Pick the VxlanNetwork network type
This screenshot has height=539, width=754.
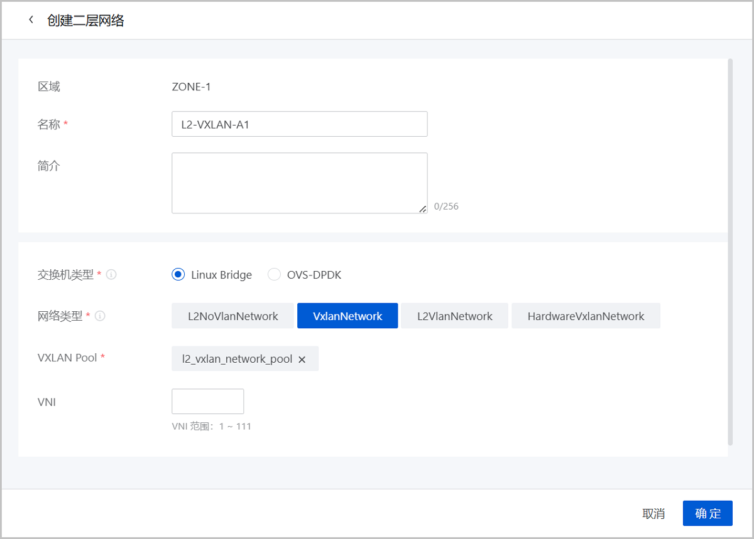(x=347, y=316)
